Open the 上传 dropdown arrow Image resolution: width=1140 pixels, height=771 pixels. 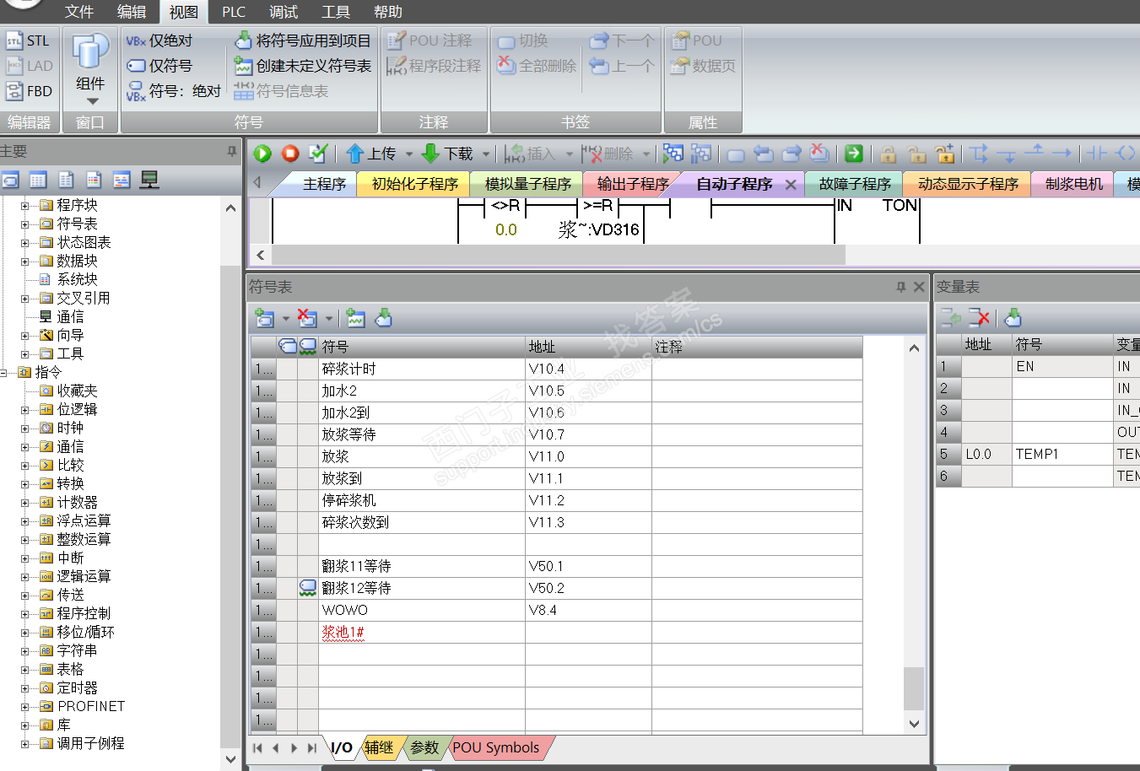point(409,154)
